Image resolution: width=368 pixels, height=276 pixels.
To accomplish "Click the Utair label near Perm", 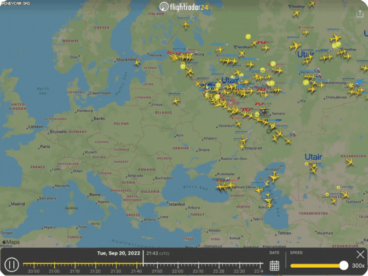I will pos(305,54).
